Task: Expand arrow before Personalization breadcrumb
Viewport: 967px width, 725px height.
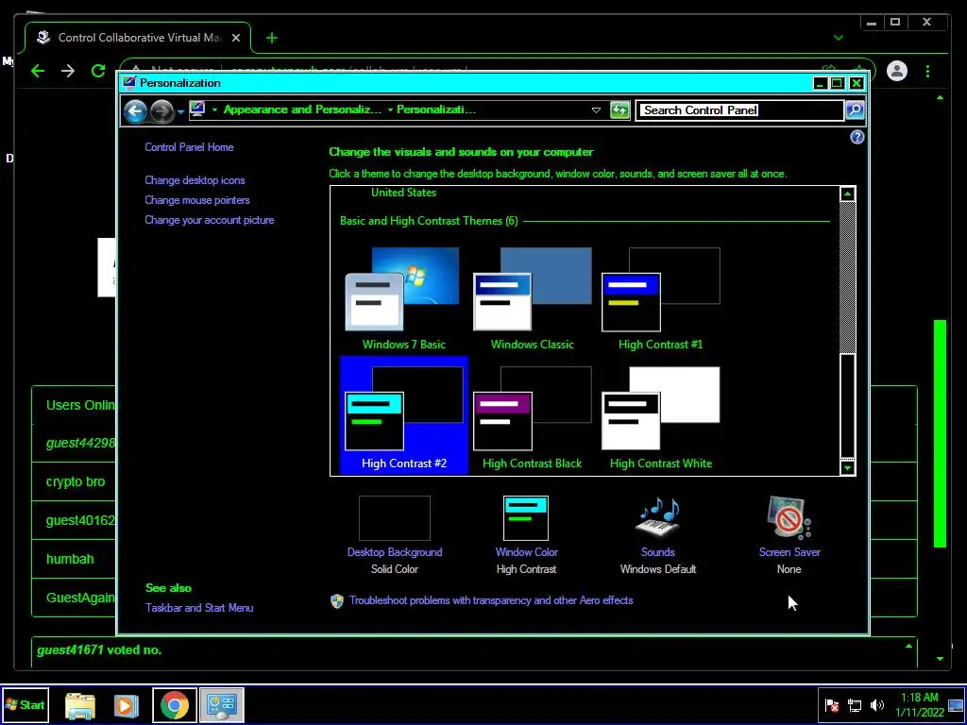Action: (390, 110)
